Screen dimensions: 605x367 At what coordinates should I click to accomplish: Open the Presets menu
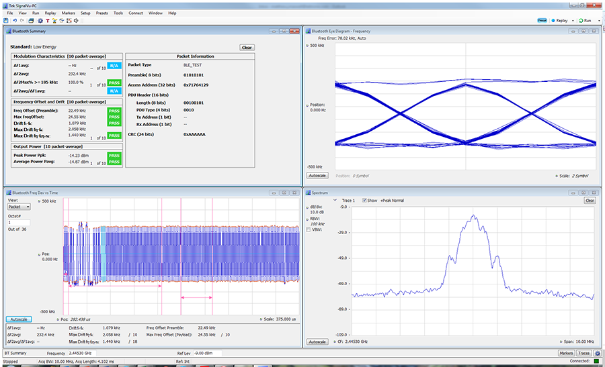click(102, 13)
